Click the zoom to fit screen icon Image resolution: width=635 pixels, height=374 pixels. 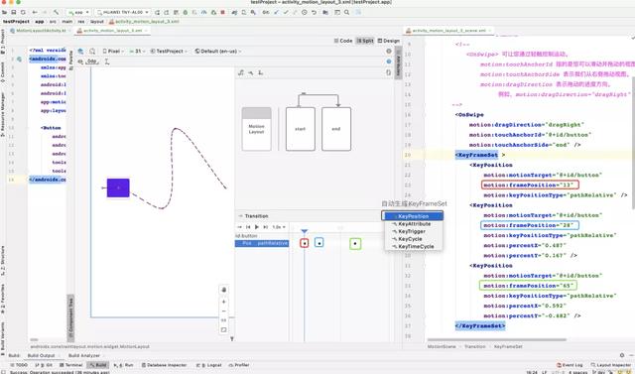pyautogui.click(x=224, y=330)
